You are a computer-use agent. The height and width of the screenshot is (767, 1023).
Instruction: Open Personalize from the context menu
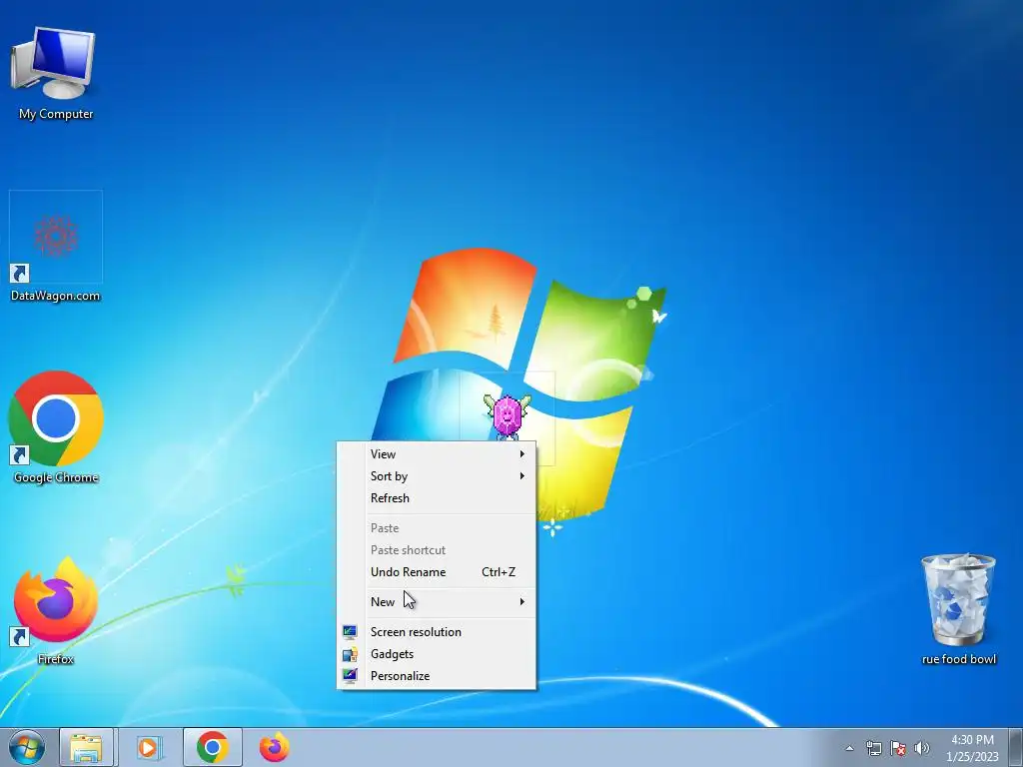[437, 676]
